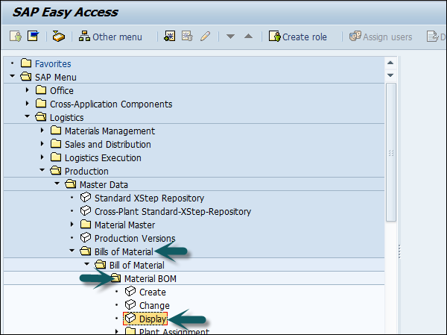Click the Create transaction cube icon
The height and width of the screenshot is (335, 447).
coord(130,292)
